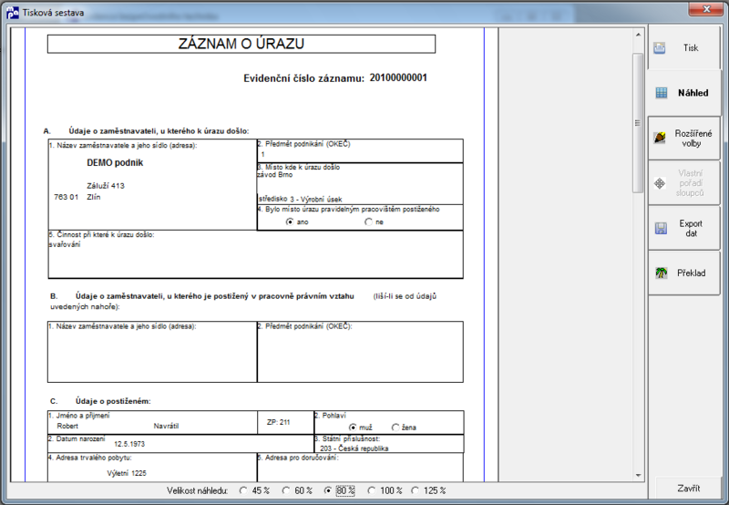The width and height of the screenshot is (729, 505).
Task: Close the dialog with Zavřít
Action: tap(689, 489)
